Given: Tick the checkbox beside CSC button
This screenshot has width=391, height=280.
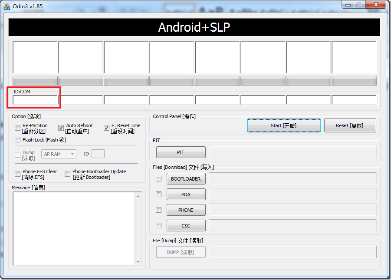Looking at the screenshot, I should pos(158,225).
